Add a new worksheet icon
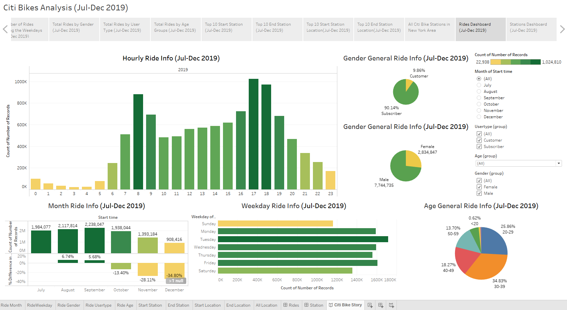Screen dimensions: 567x310 [x=370, y=305]
